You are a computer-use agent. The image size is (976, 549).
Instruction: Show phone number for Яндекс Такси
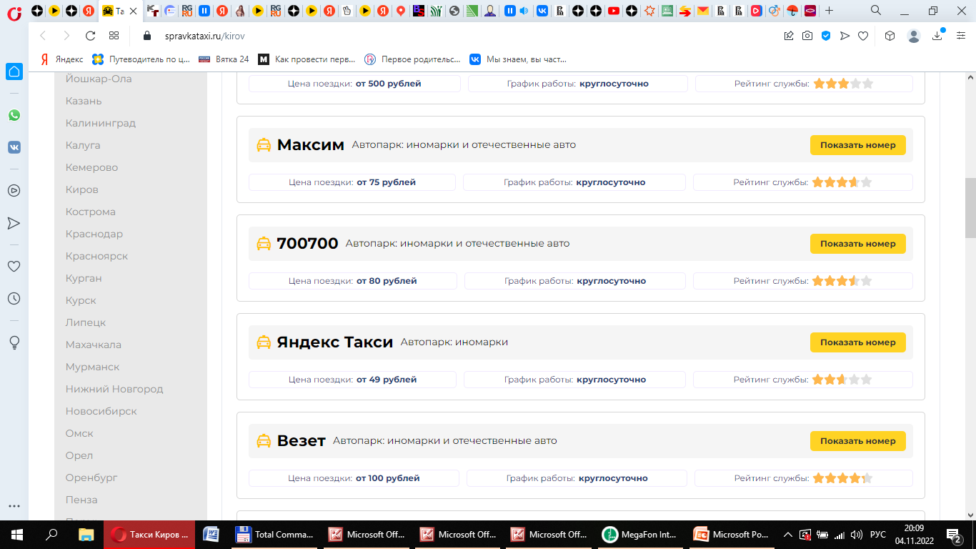[x=857, y=342]
